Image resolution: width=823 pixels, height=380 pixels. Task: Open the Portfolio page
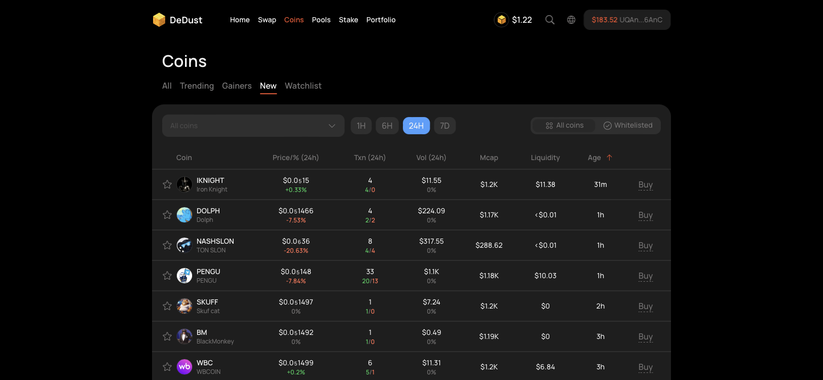381,20
